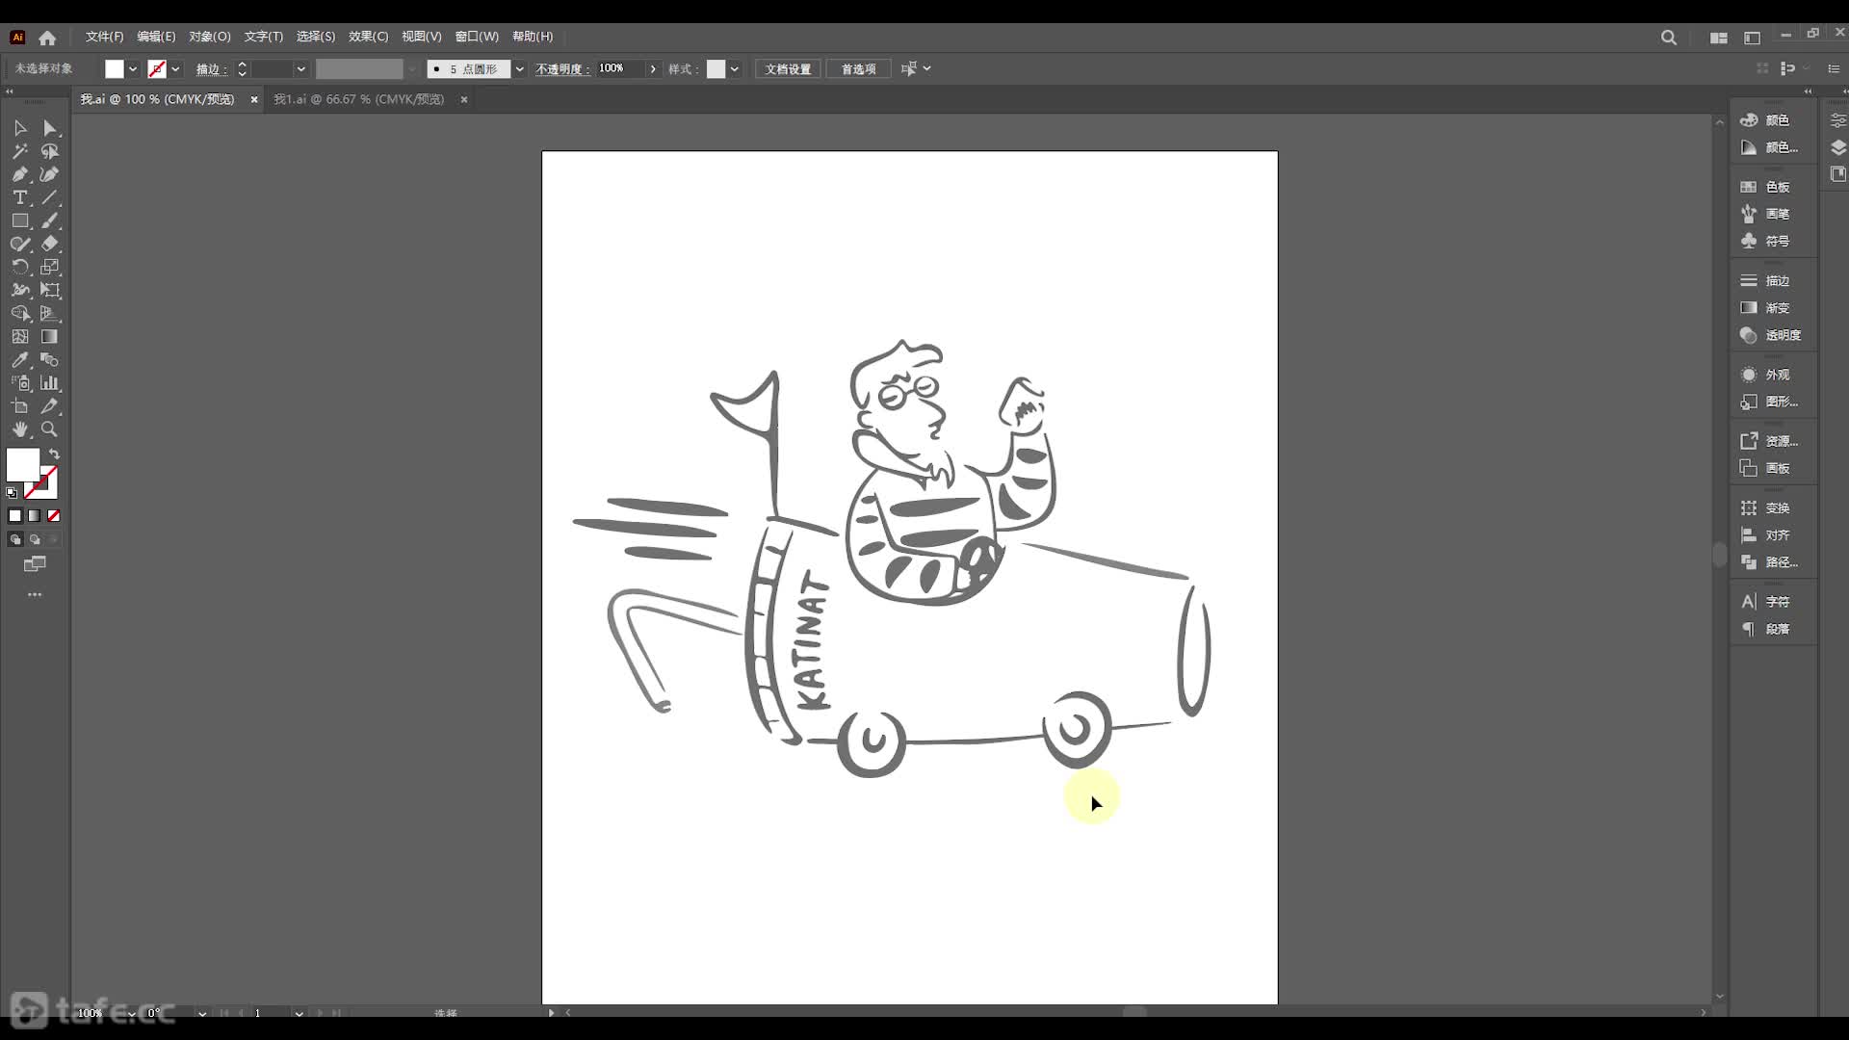Switch to 我1.ai document tab
Image resolution: width=1849 pixels, height=1040 pixels.
359,99
